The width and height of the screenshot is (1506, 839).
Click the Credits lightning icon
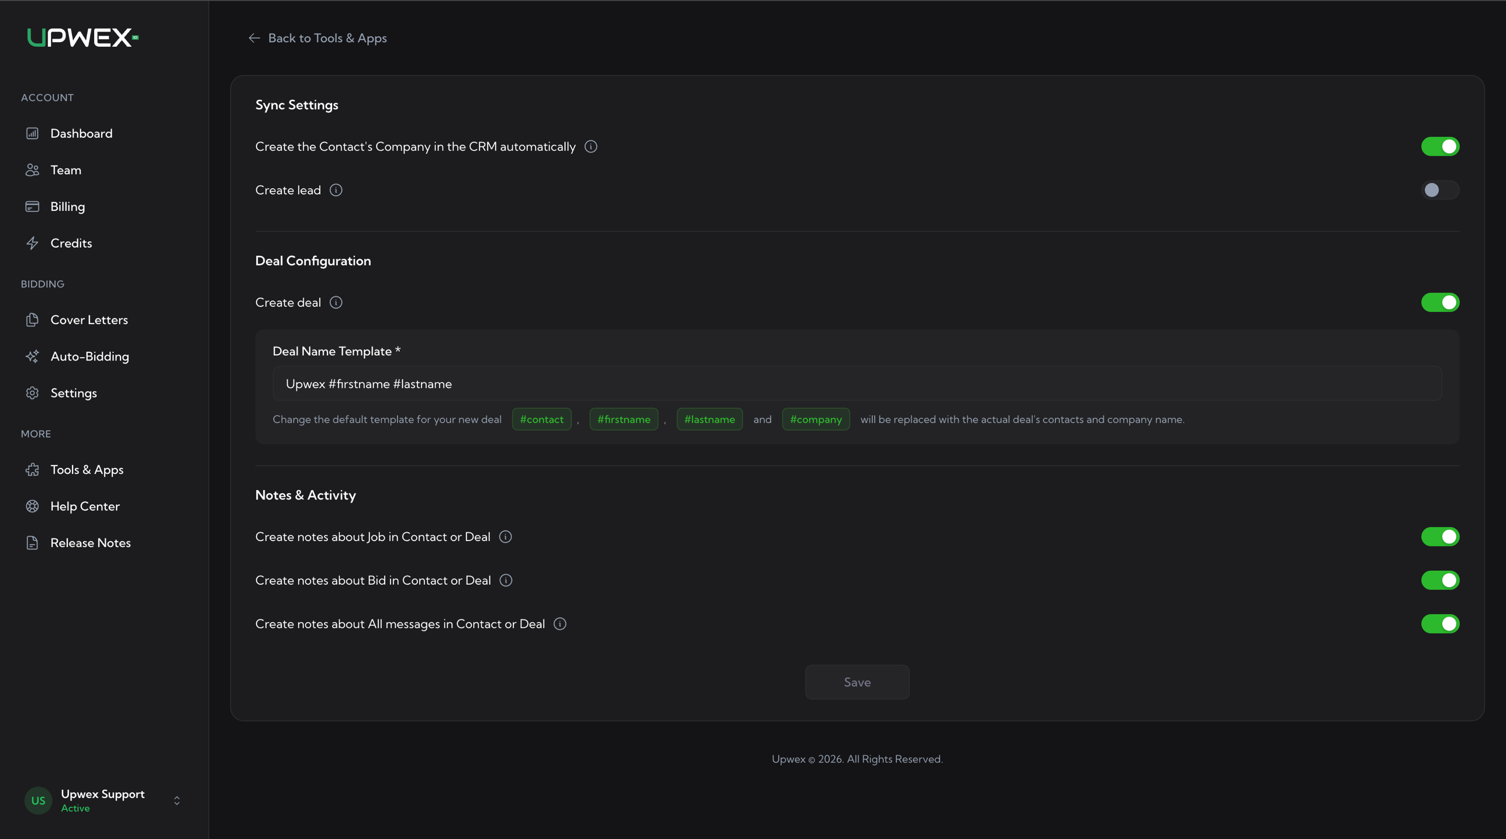(x=32, y=243)
